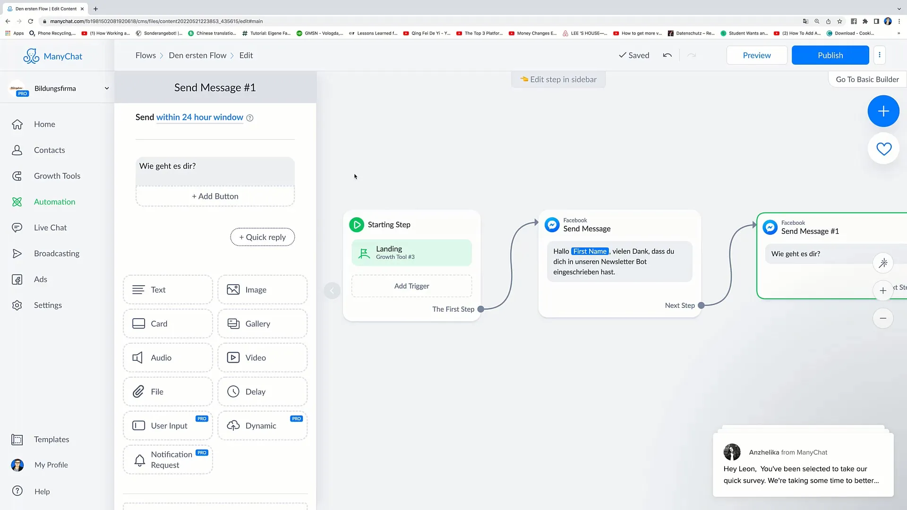Click the Help question mark icon
Viewport: 907px width, 510px height.
(x=17, y=491)
